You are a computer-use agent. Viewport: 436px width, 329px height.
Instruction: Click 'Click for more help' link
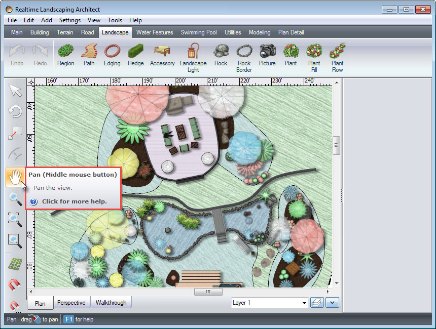(74, 201)
